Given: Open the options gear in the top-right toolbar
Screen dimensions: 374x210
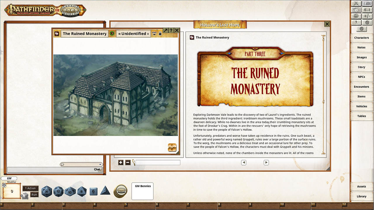Looking at the screenshot, I should tap(367, 22).
